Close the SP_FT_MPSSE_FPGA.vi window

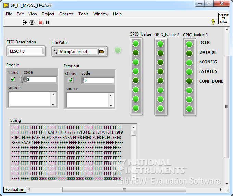tap(222, 3)
